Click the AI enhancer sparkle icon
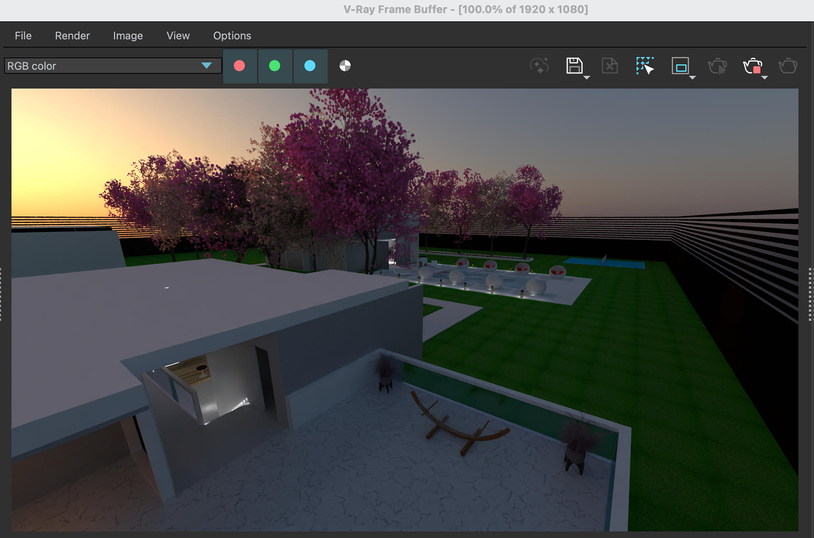 pos(539,66)
